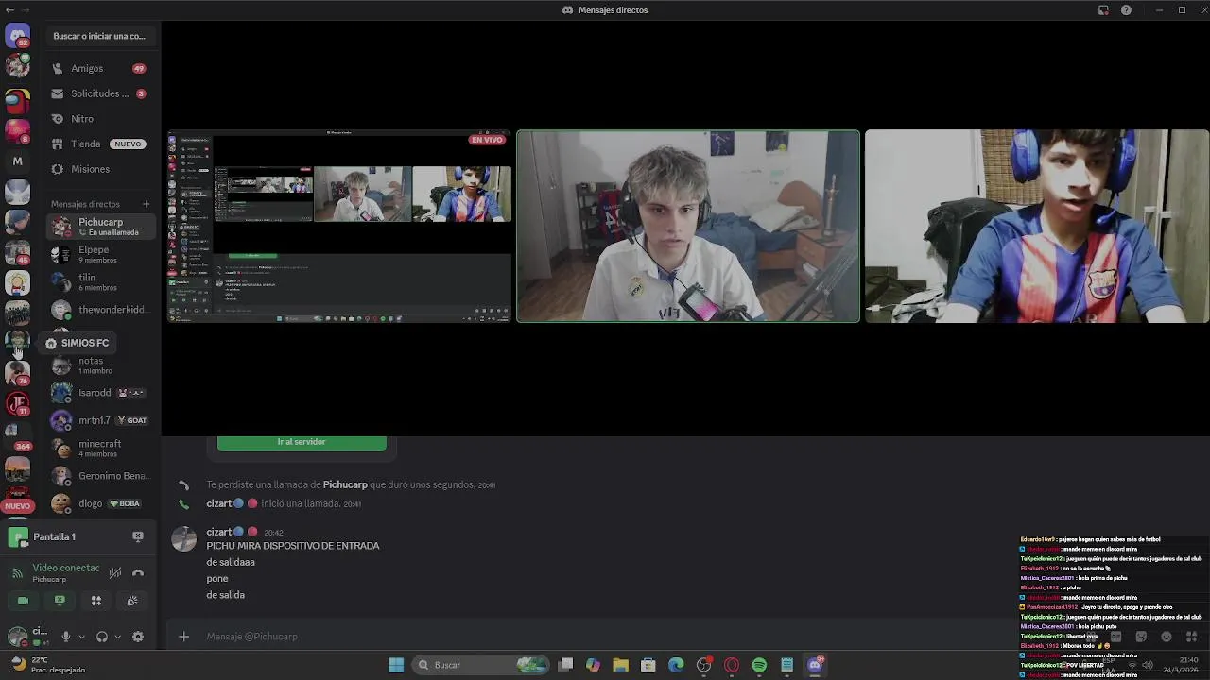Launch Microsoft Edge from taskbar
Screen dimensions: 1210x680
pyautogui.click(x=676, y=665)
